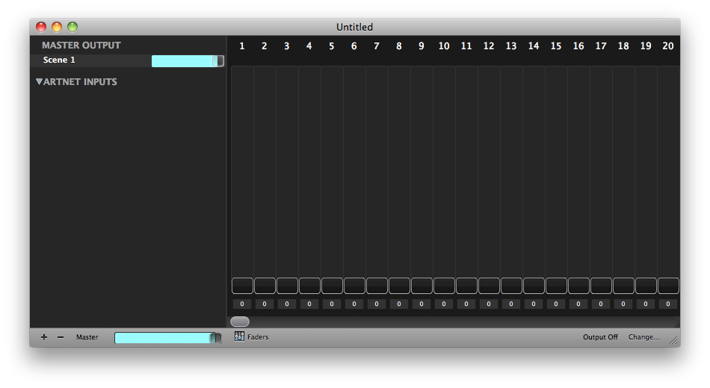Screen dimensions: 710x388
Task: Click the plus icon to add a scene
Action: [44, 337]
